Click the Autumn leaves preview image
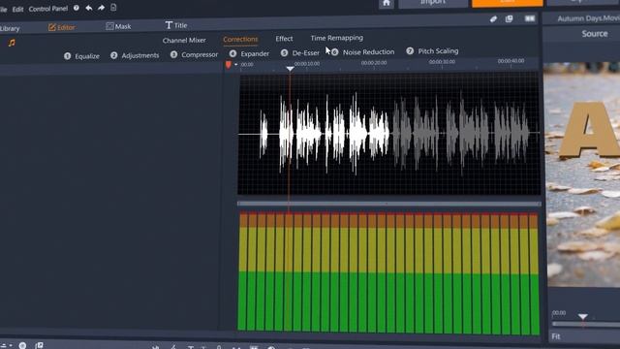This screenshot has height=349, width=620. point(582,174)
